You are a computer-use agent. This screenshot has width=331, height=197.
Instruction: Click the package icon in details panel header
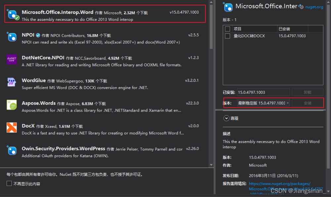(228, 7)
